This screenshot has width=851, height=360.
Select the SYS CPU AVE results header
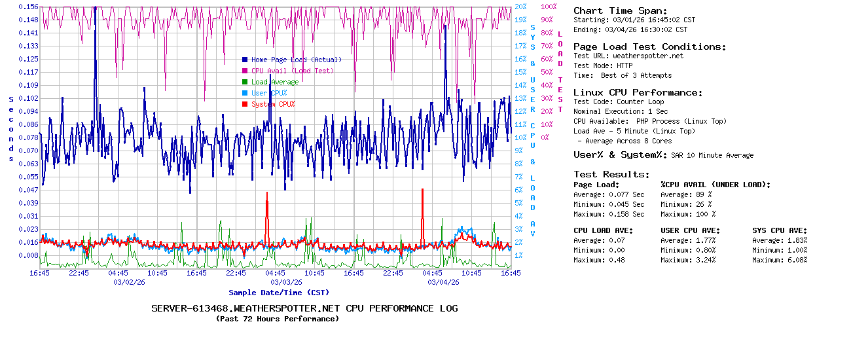point(780,230)
